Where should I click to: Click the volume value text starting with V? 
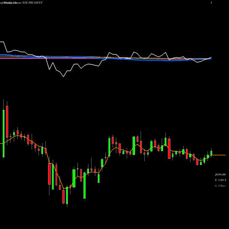coord(220,180)
